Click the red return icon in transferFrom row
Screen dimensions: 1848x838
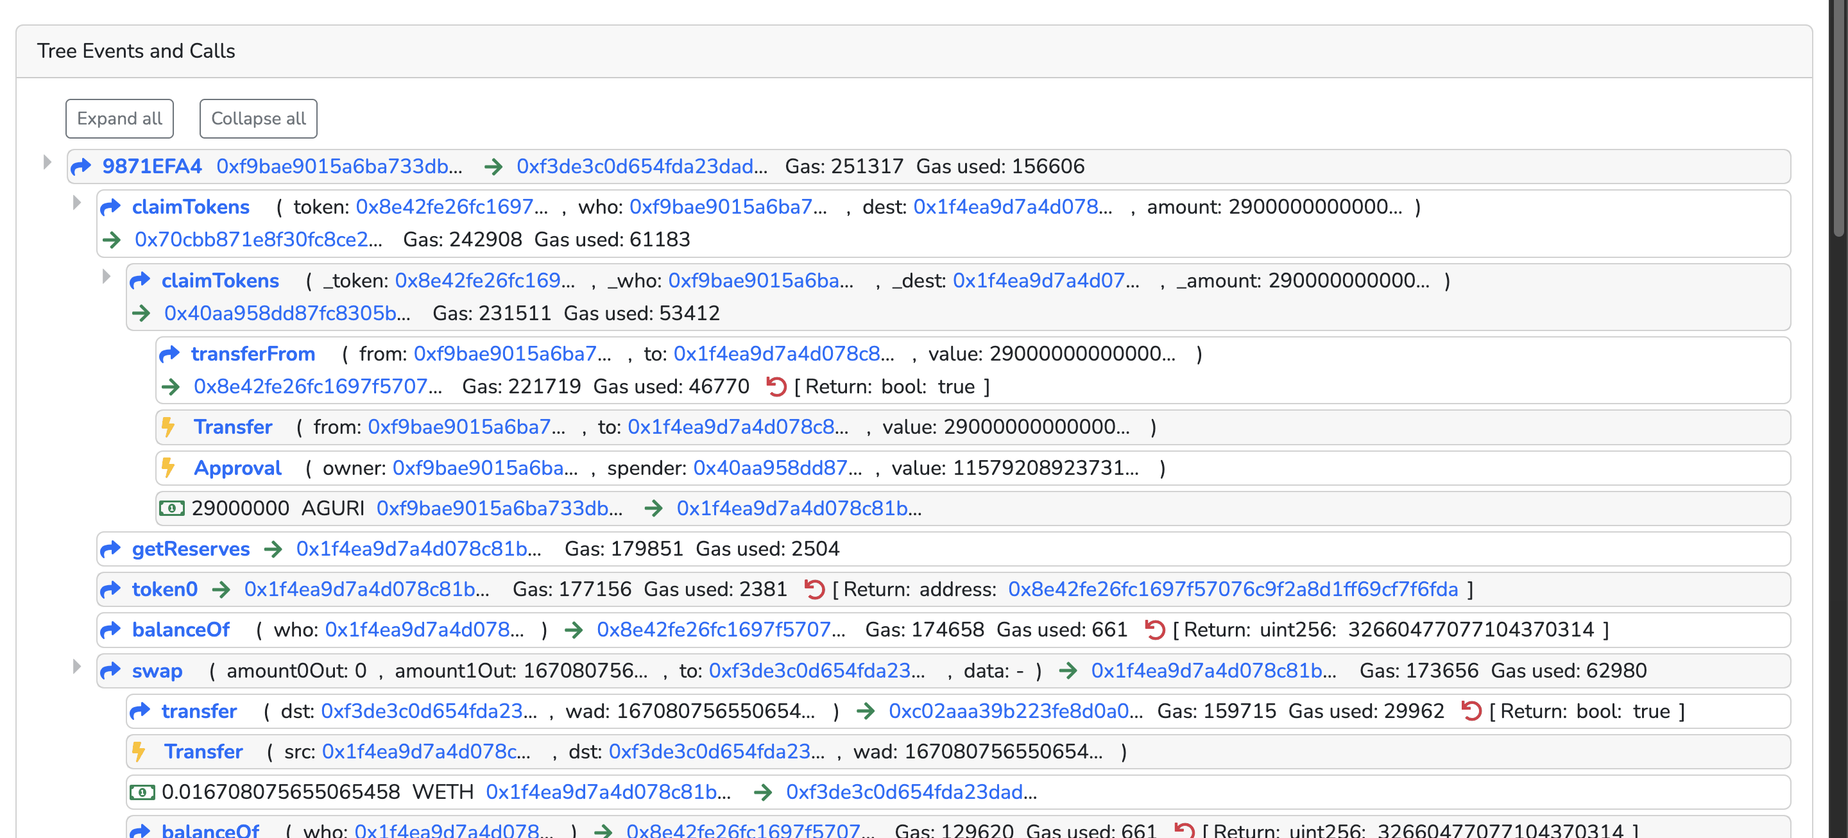776,387
